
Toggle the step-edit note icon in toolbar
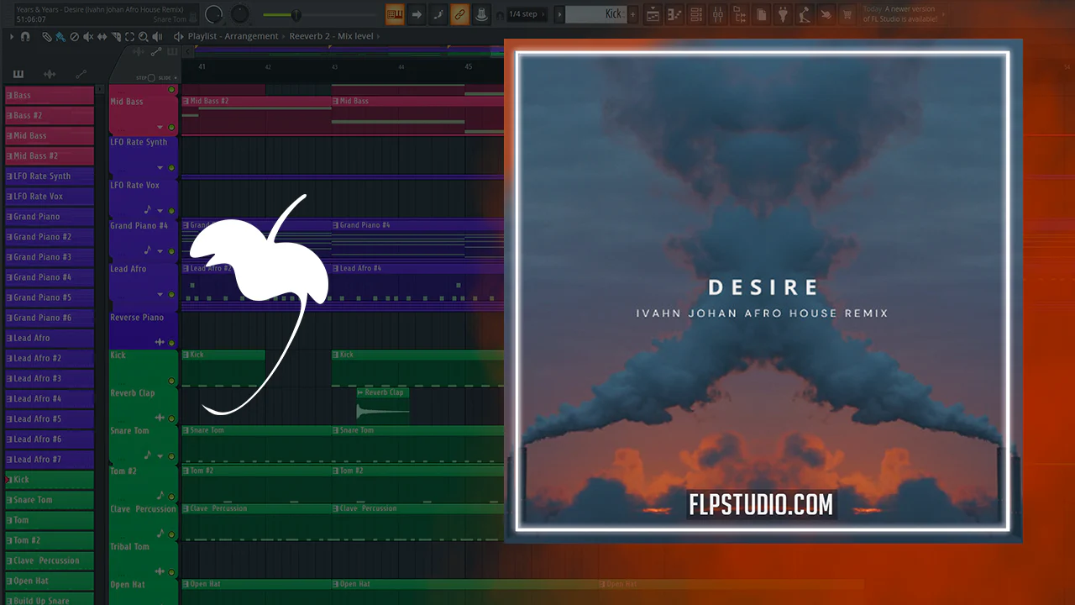point(438,14)
